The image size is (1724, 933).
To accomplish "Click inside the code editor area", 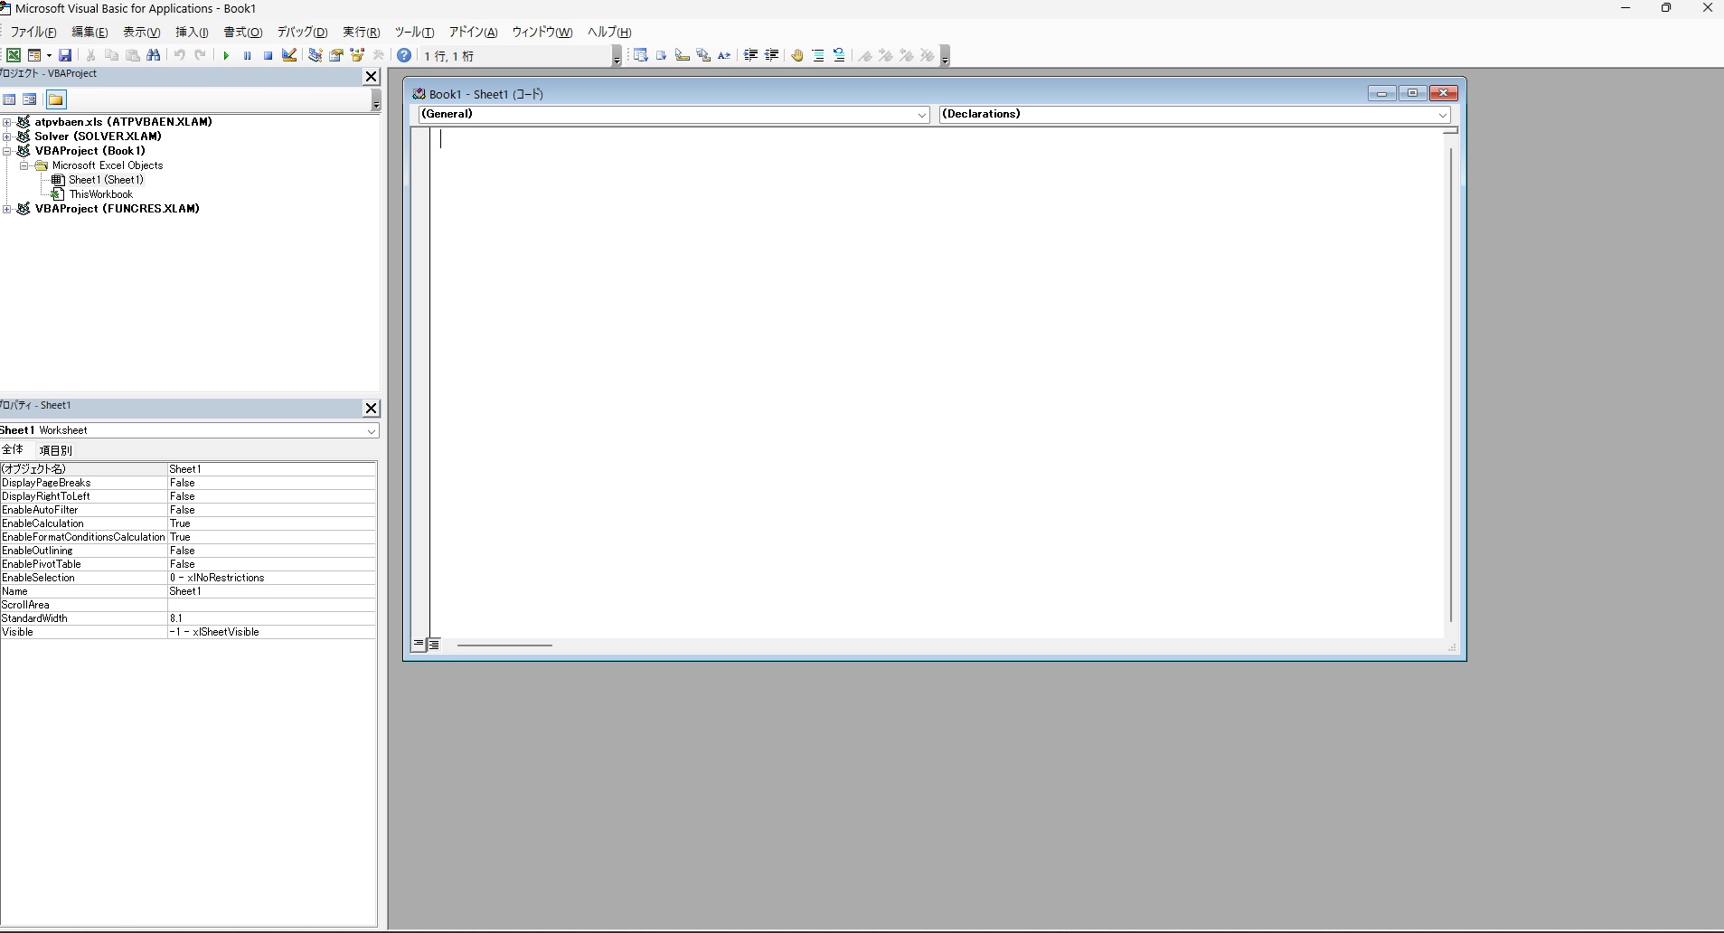I will point(937,383).
